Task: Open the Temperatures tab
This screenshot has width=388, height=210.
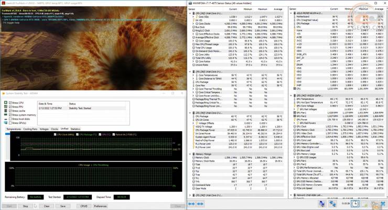Action: (13, 129)
